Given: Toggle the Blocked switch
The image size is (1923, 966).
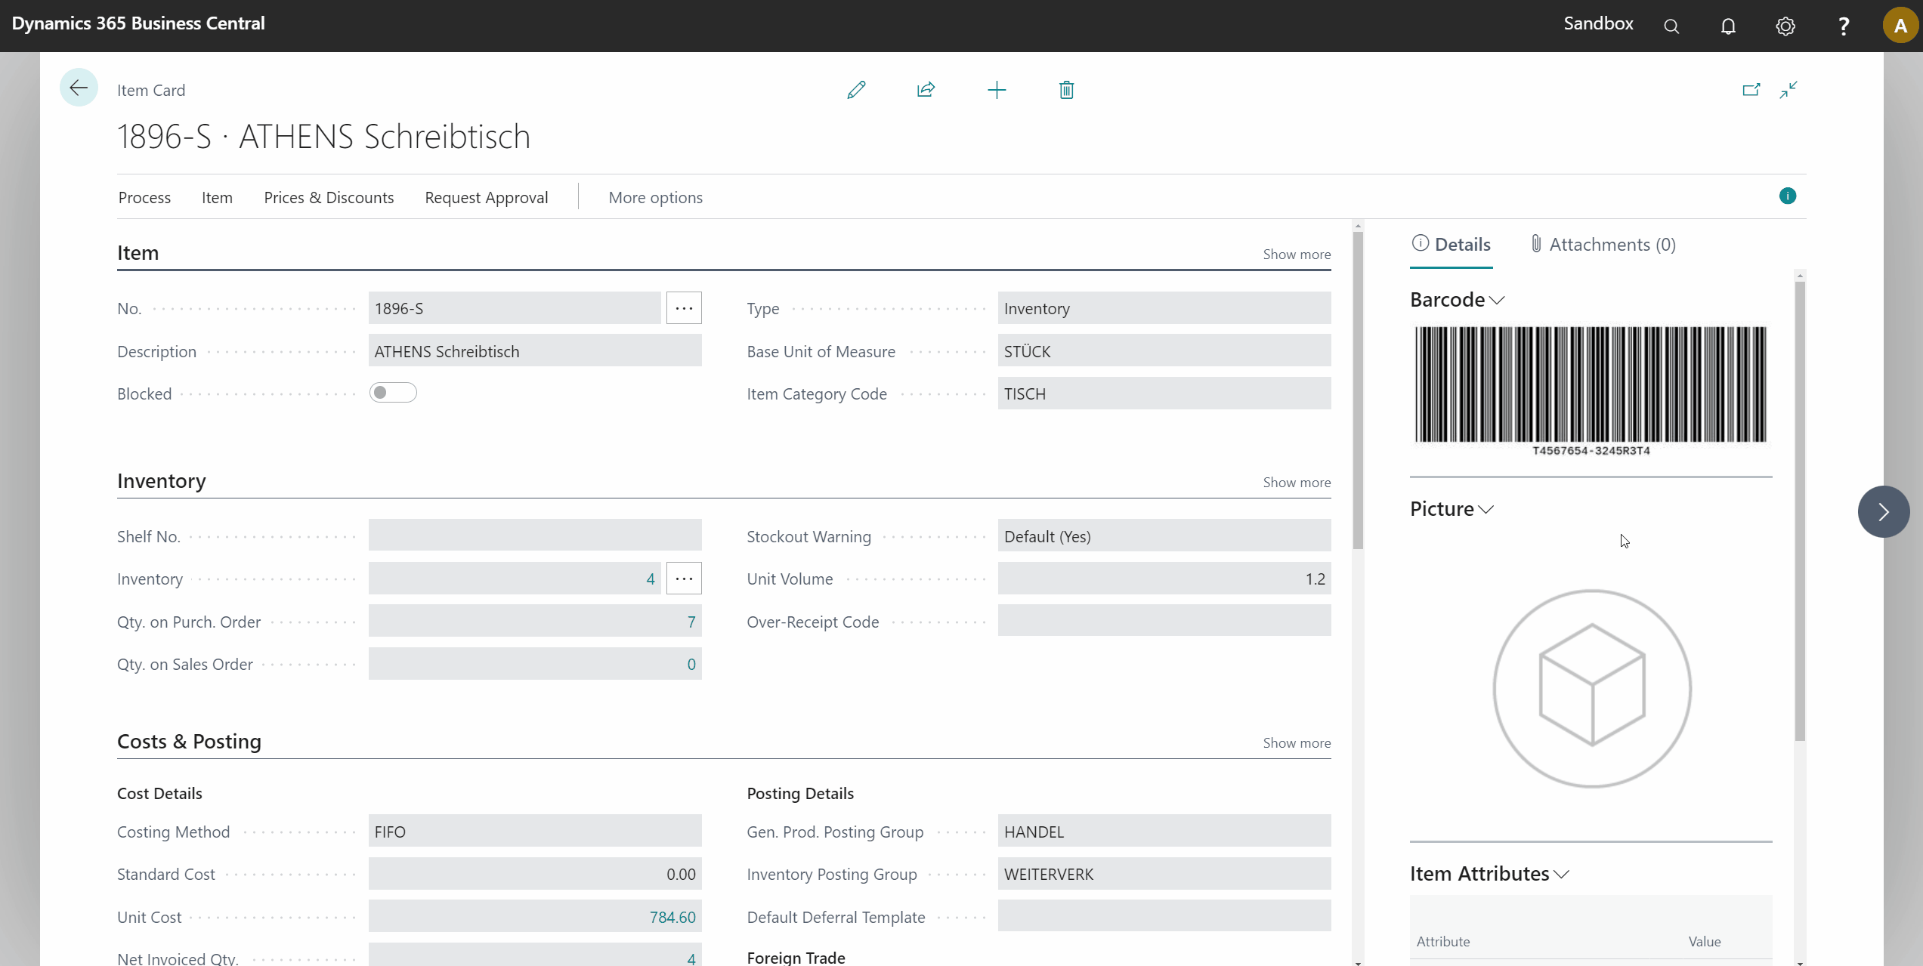Looking at the screenshot, I should coord(393,393).
